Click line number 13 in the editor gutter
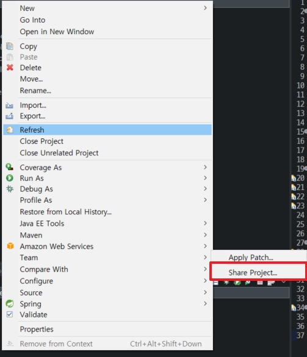The width and height of the screenshot is (307, 357). tap(300, 113)
